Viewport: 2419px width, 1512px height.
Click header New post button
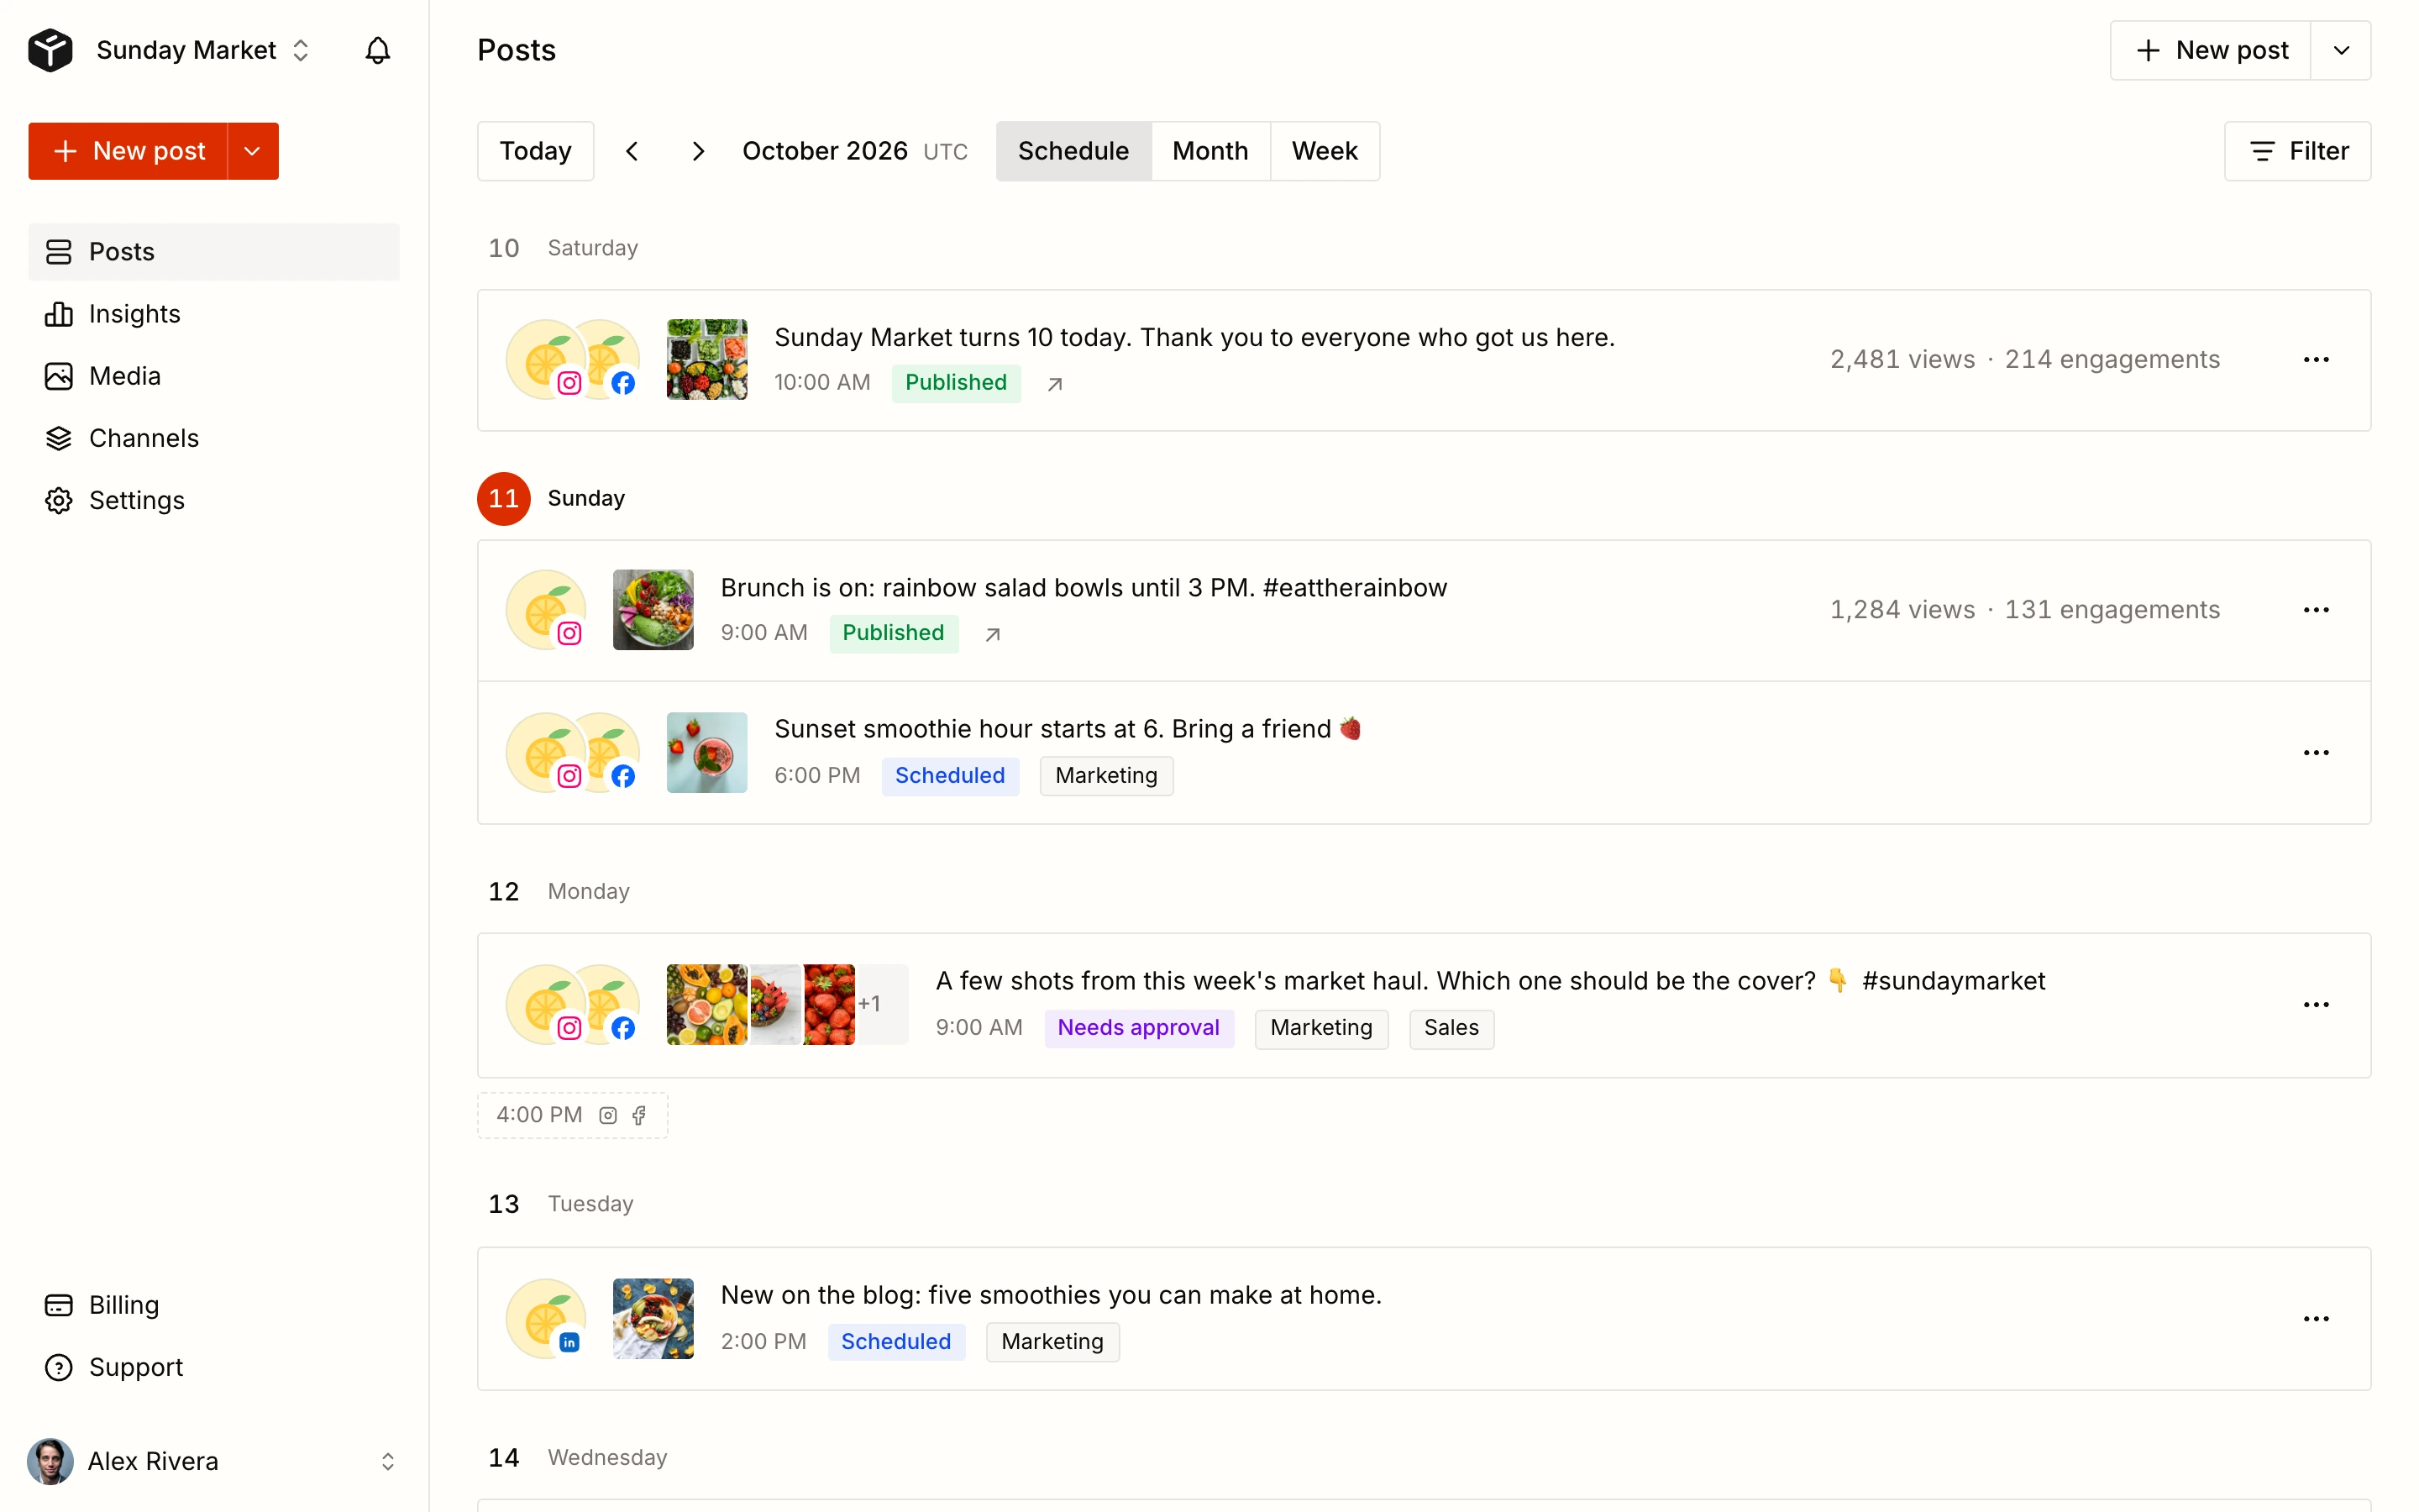[x=2211, y=50]
